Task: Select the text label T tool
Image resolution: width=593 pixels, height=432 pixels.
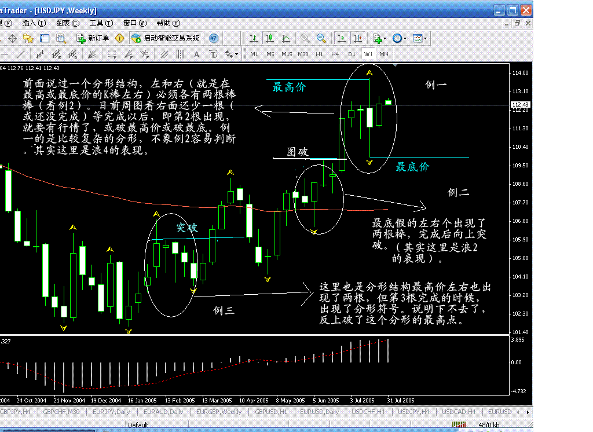Action: point(213,54)
